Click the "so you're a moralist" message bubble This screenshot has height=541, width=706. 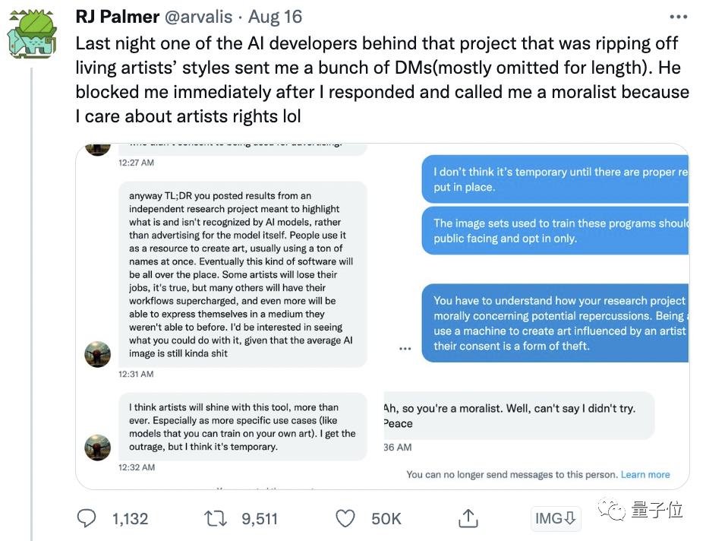coord(516,416)
